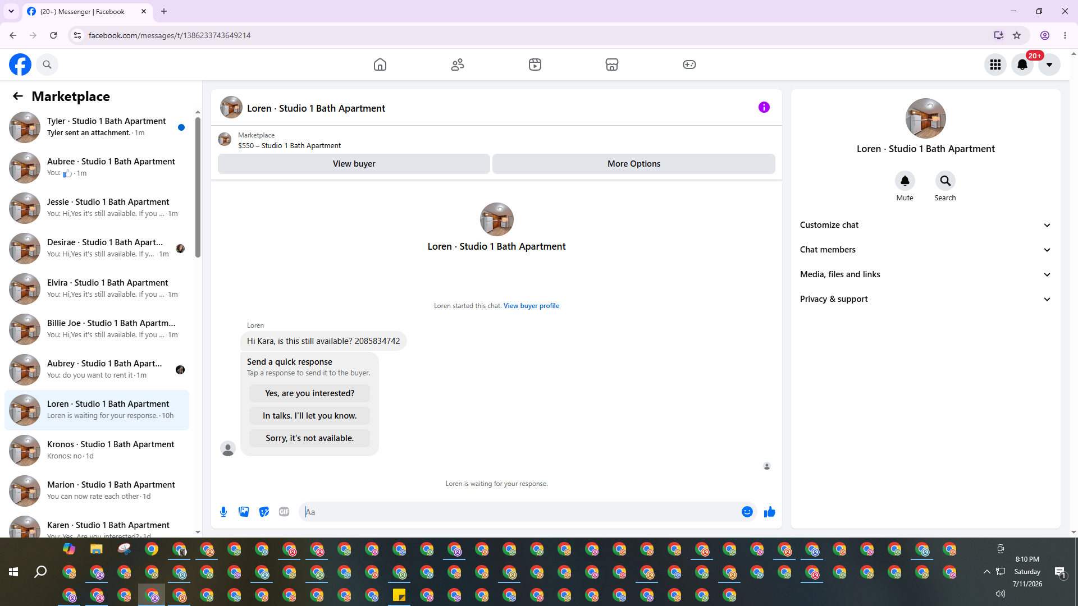Image resolution: width=1078 pixels, height=606 pixels.
Task: Open Kronos's Studio 1 Bath Apartment chat
Action: coord(97,451)
